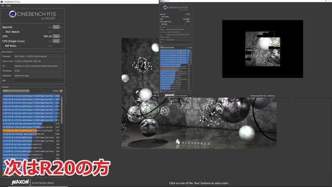Image resolution: width=332 pixels, height=187 pixels.
Task: Toggle the checkbox next to the OpenGL Run button
Action: click(x=62, y=27)
